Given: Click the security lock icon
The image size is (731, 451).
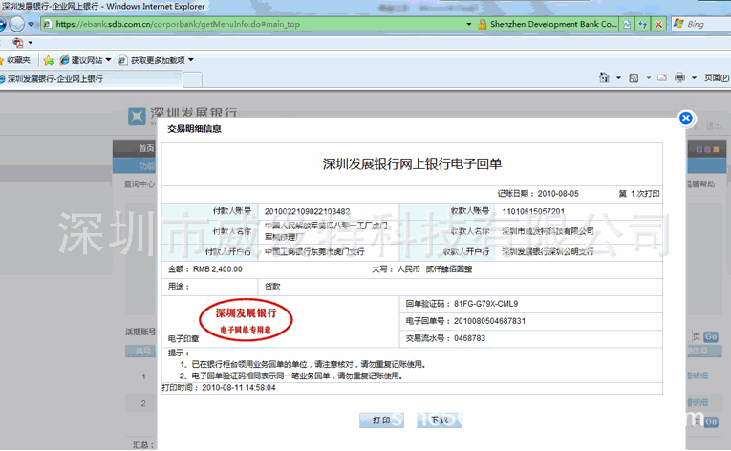Looking at the screenshot, I should [x=483, y=23].
